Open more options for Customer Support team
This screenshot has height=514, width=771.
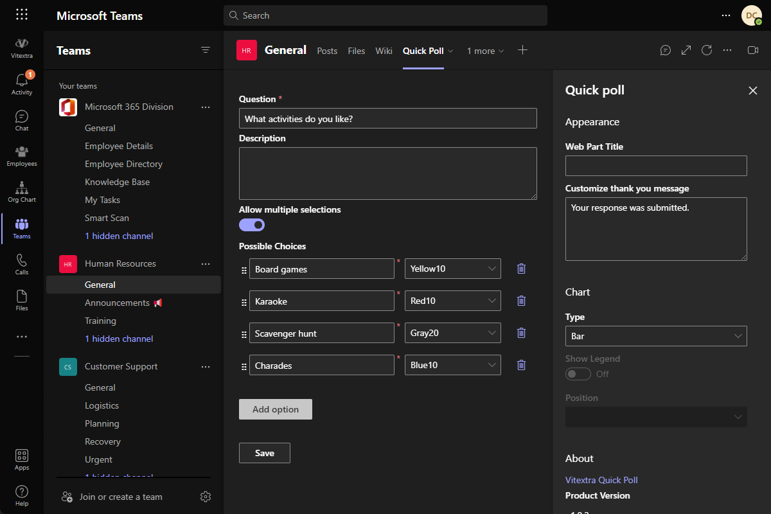(206, 366)
